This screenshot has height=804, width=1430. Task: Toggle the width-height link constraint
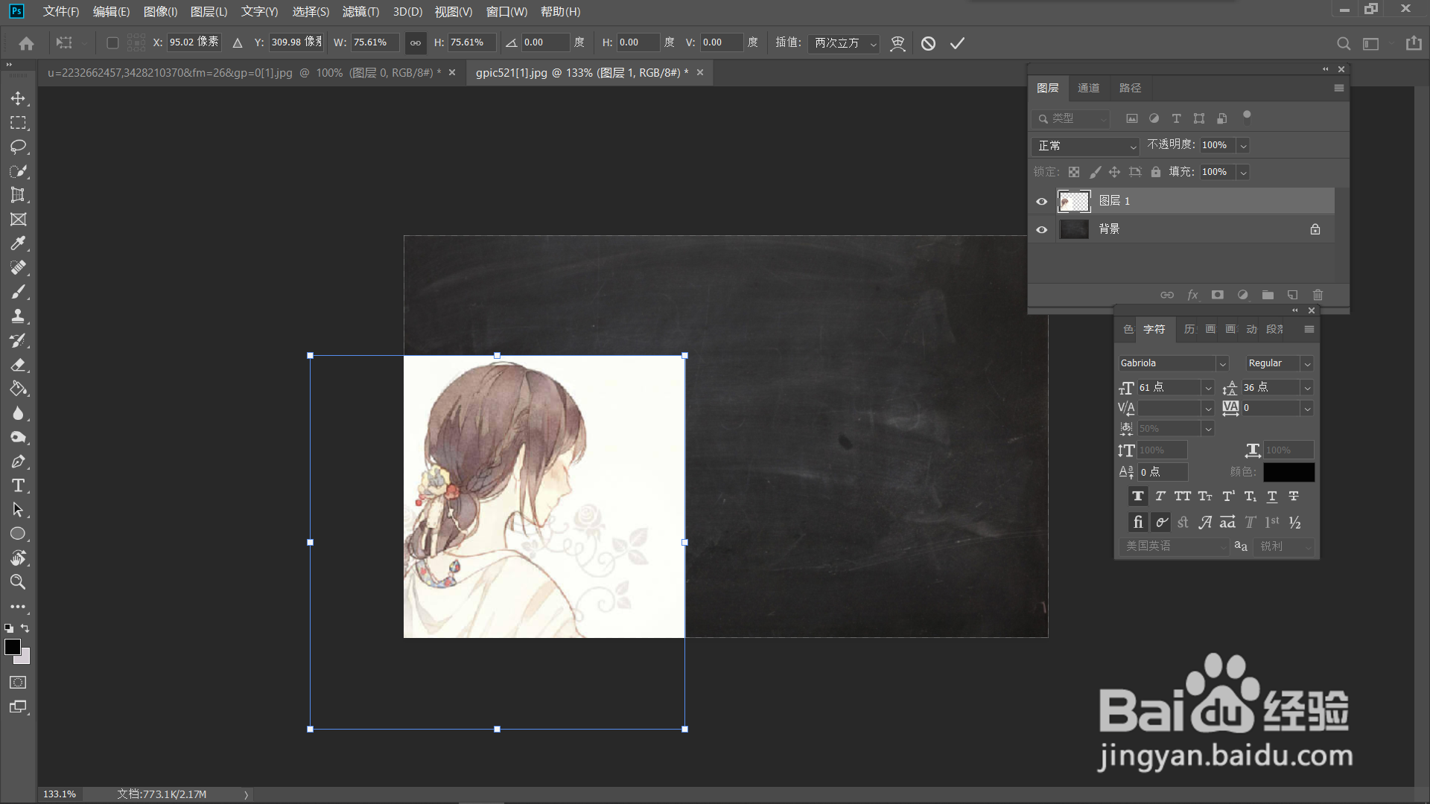416,43
